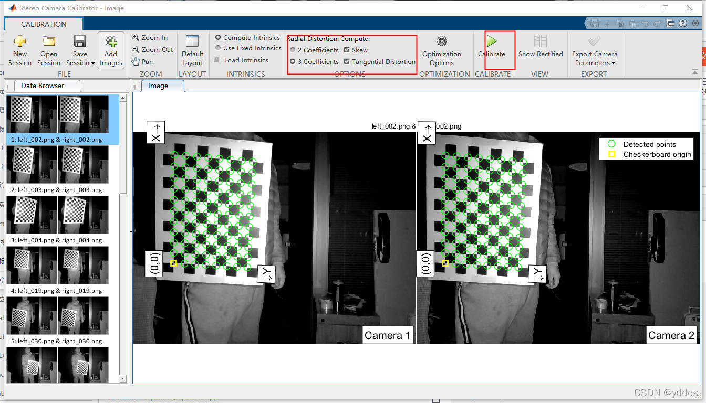Select the Use Fixed Intrinsics option
The height and width of the screenshot is (403, 706).
pos(248,48)
